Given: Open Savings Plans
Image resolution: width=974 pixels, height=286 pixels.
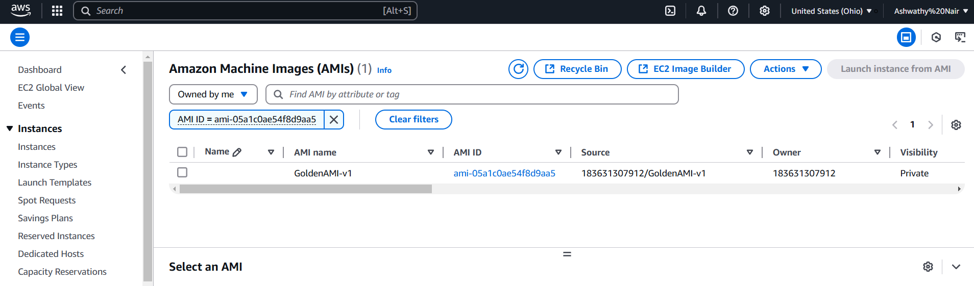Looking at the screenshot, I should point(45,218).
